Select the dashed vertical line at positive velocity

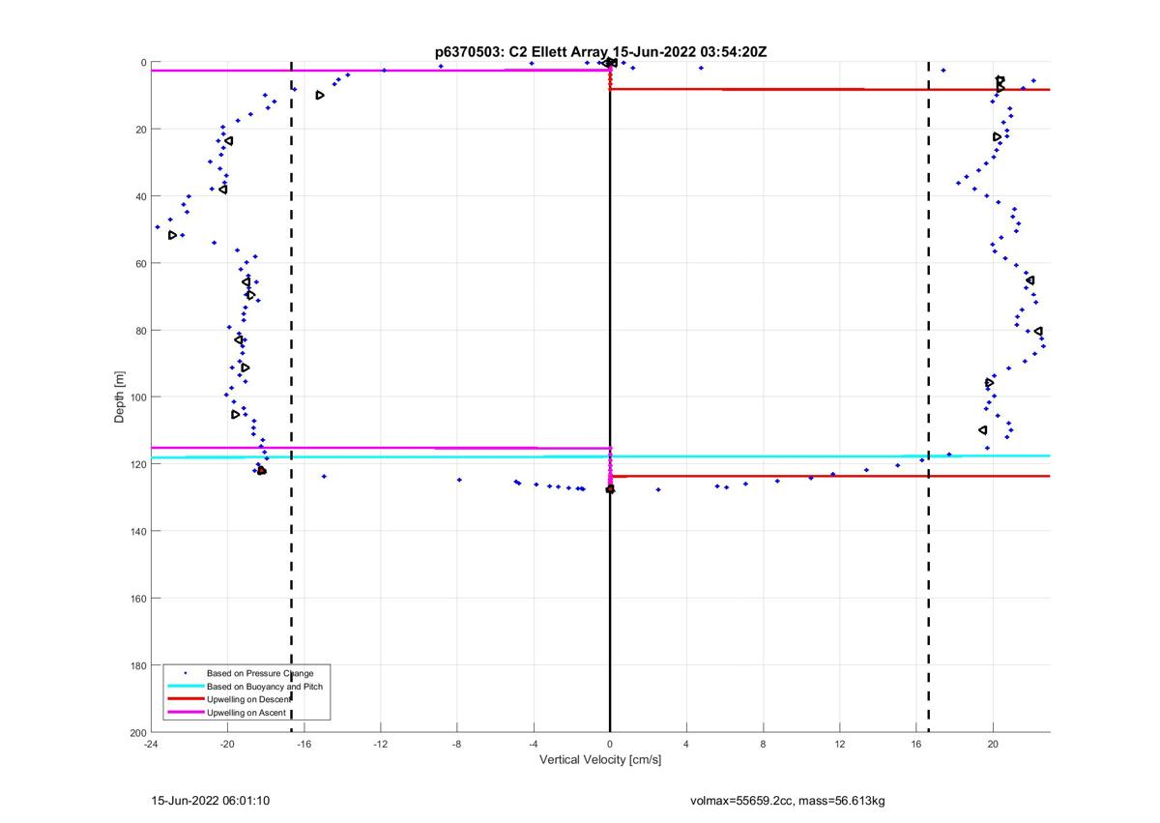click(929, 397)
